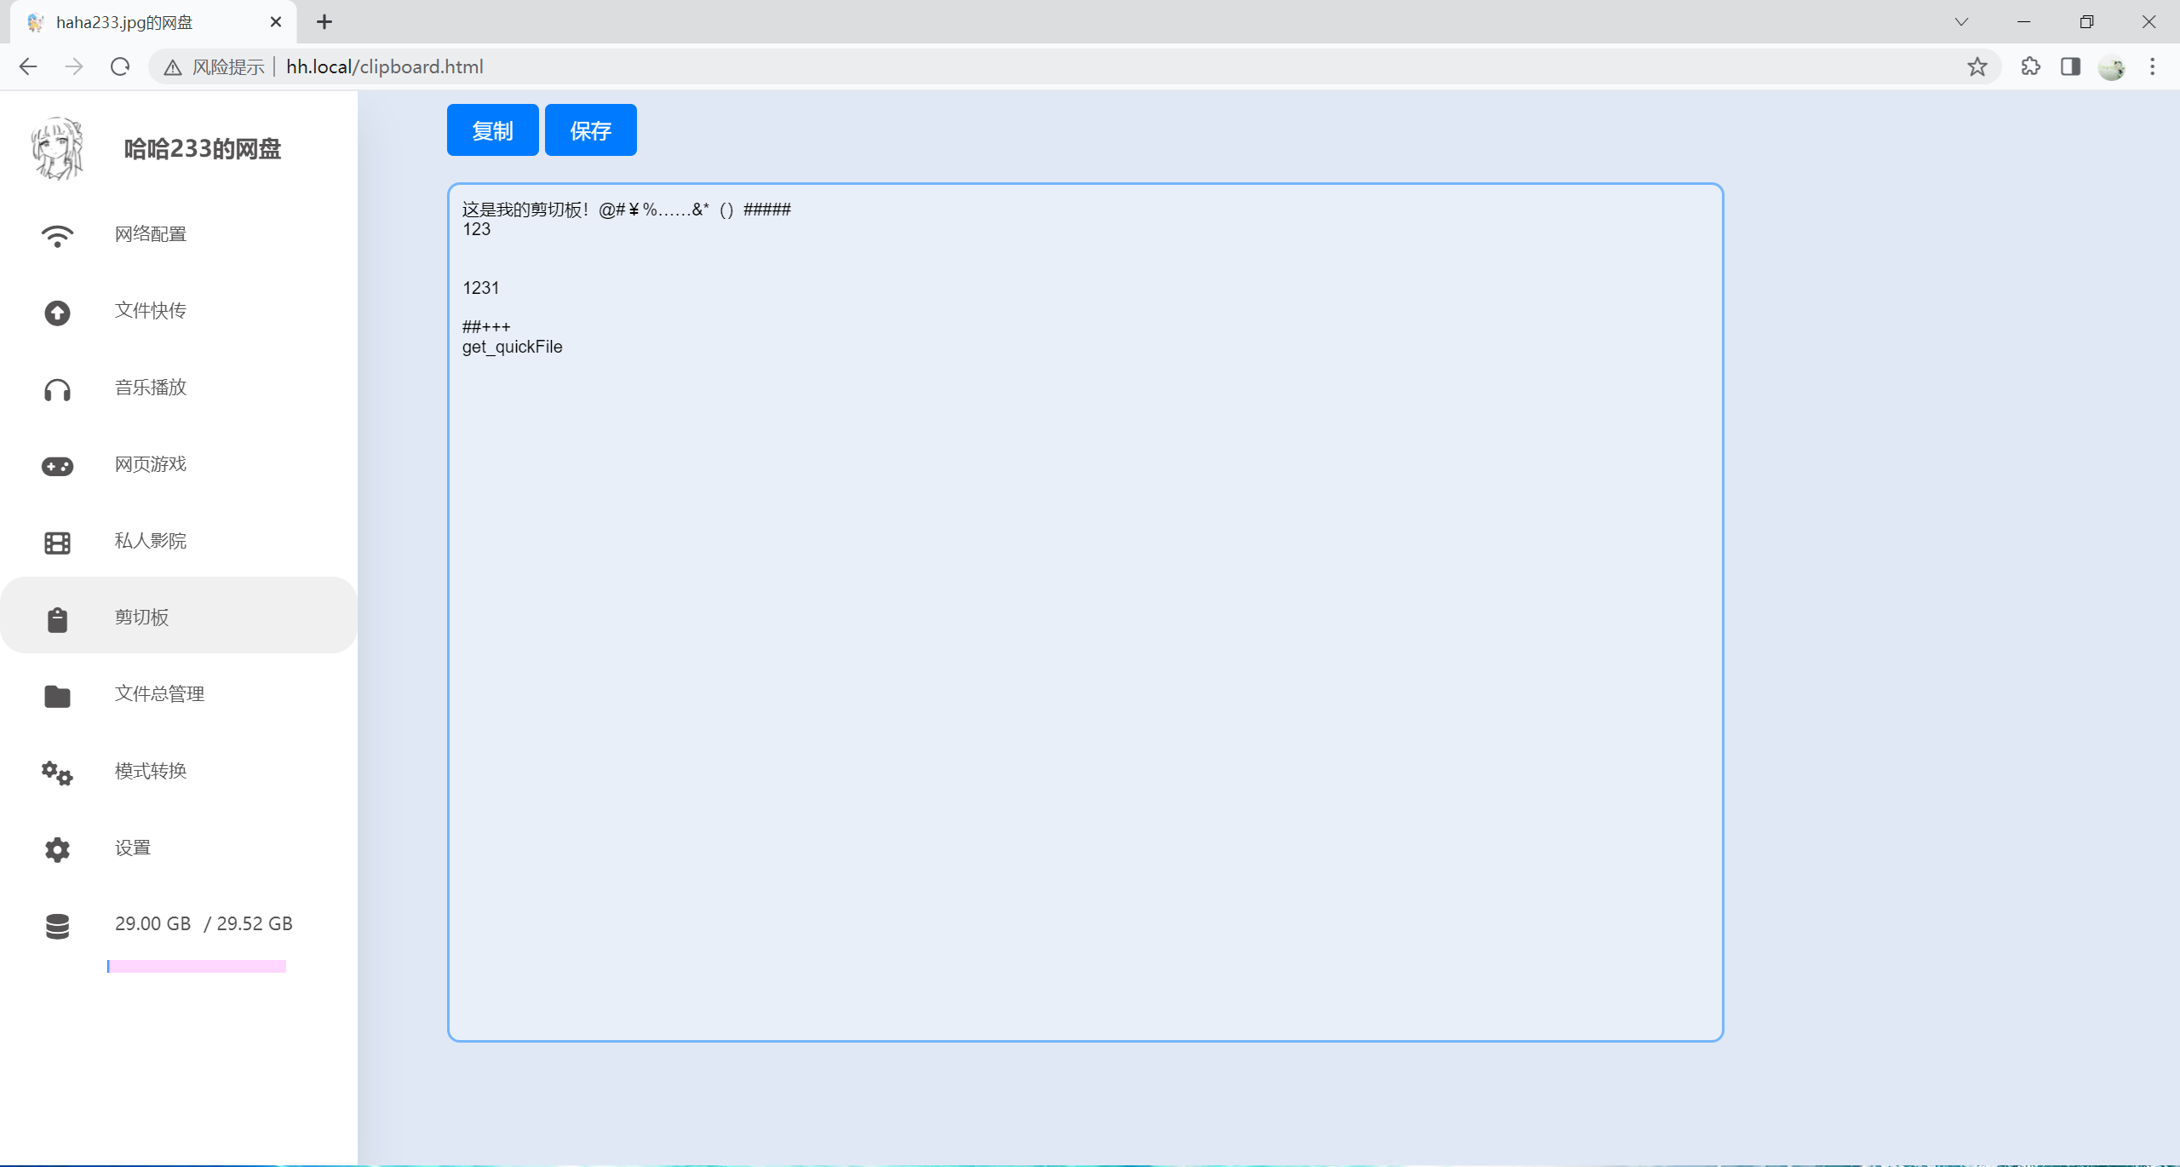Screen dimensions: 2180x1167
Task: Click the database storage icon
Action: (57, 926)
